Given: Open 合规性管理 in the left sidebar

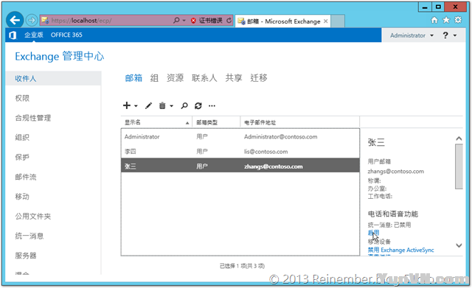Looking at the screenshot, I should pyautogui.click(x=33, y=118).
